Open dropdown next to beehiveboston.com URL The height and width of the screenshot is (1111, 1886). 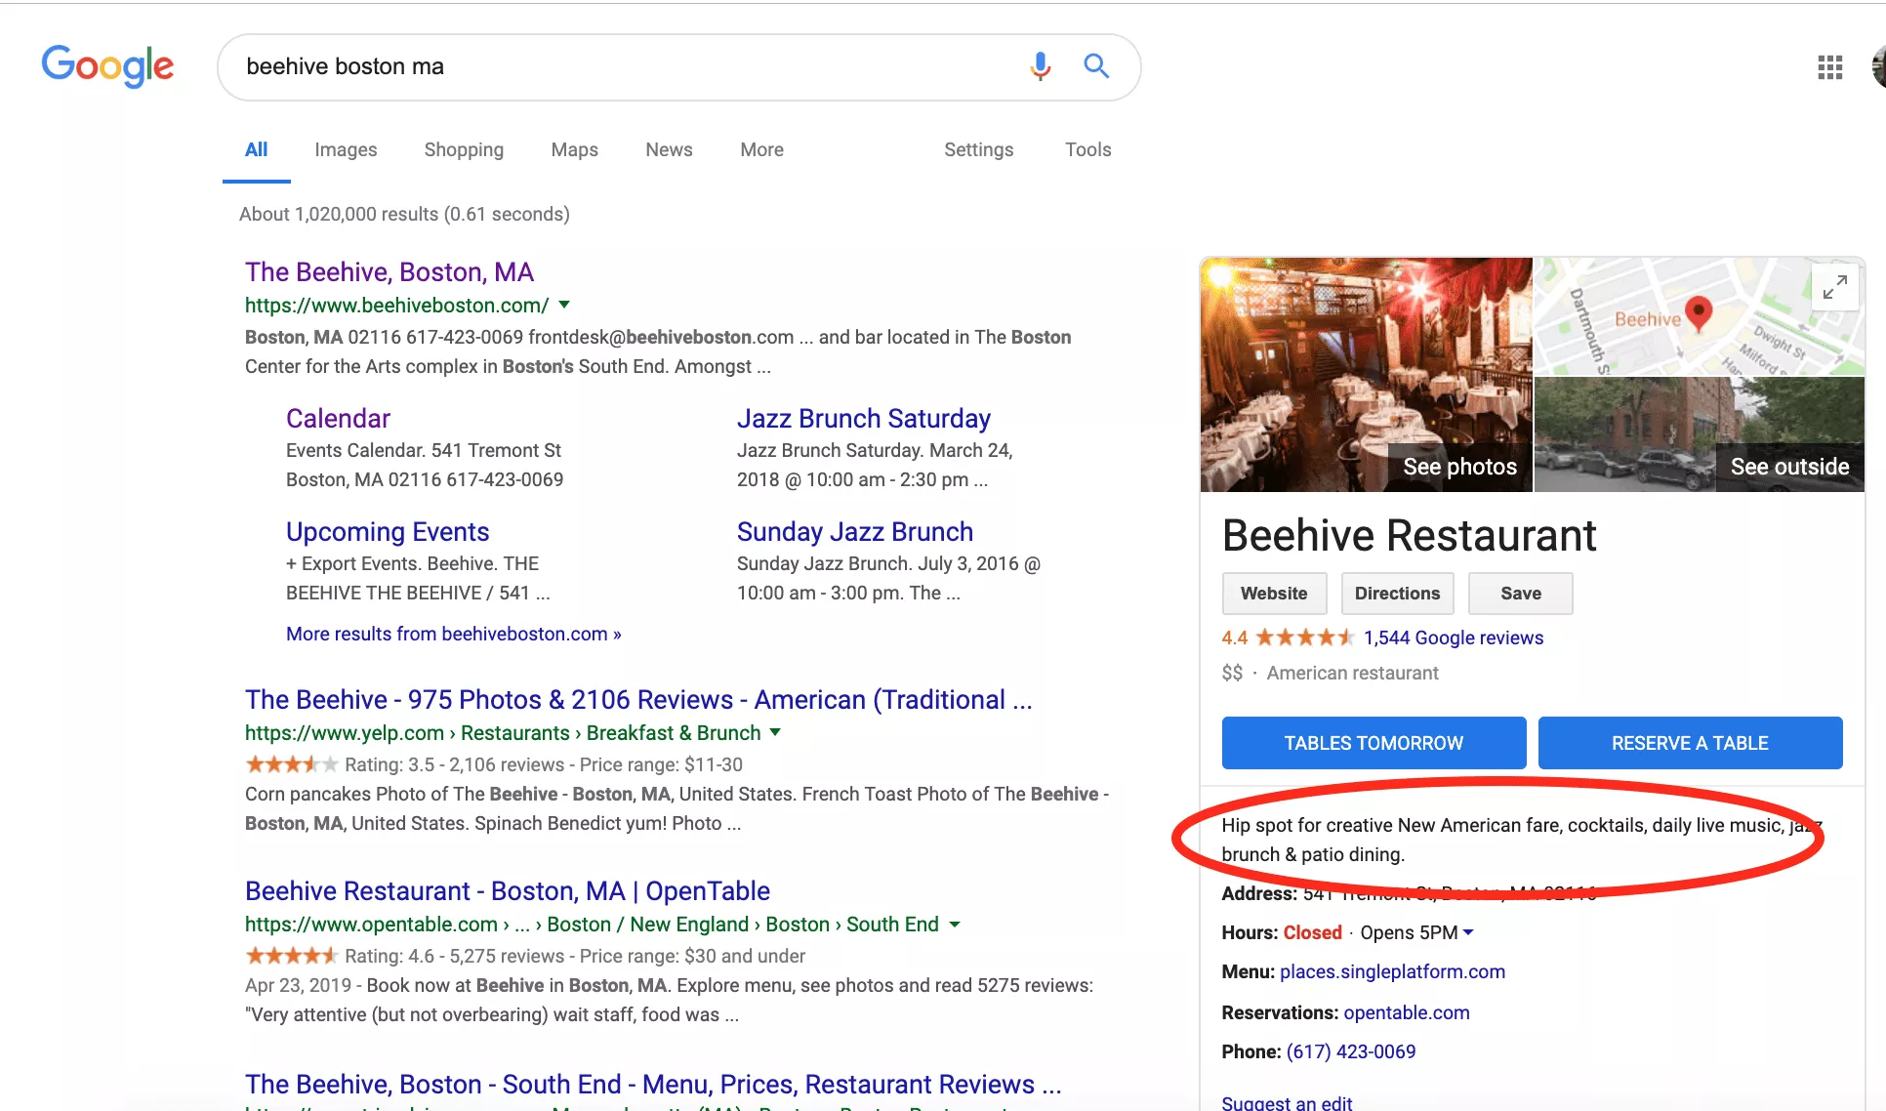coord(563,305)
